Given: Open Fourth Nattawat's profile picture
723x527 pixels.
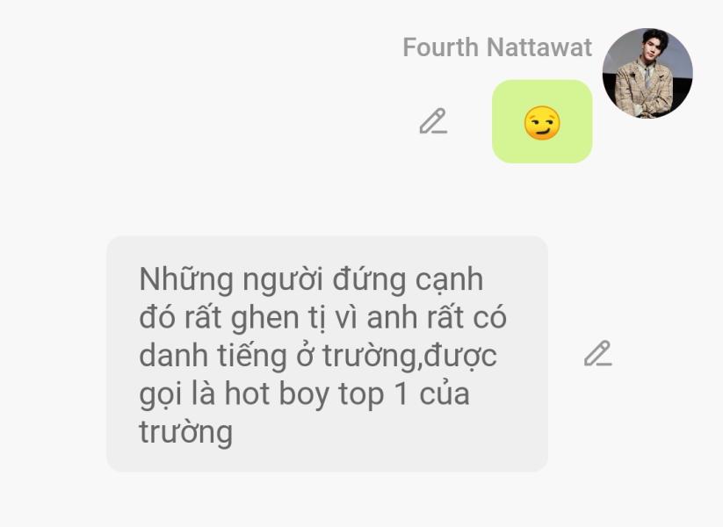Looking at the screenshot, I should point(647,73).
